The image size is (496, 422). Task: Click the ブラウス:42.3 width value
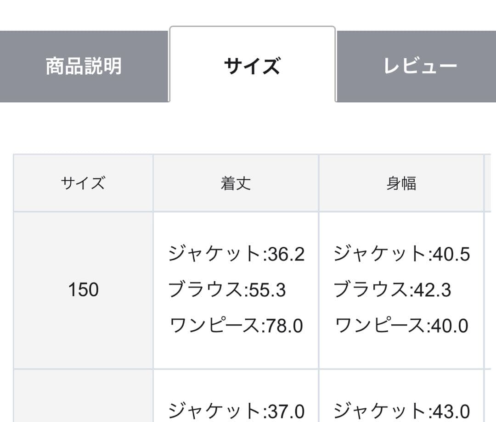392,290
